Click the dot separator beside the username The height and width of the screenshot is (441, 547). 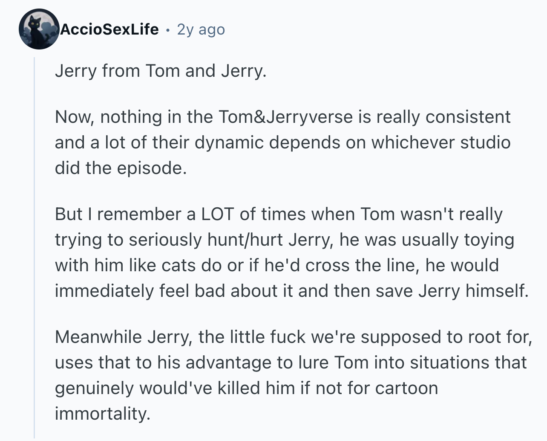click(168, 30)
